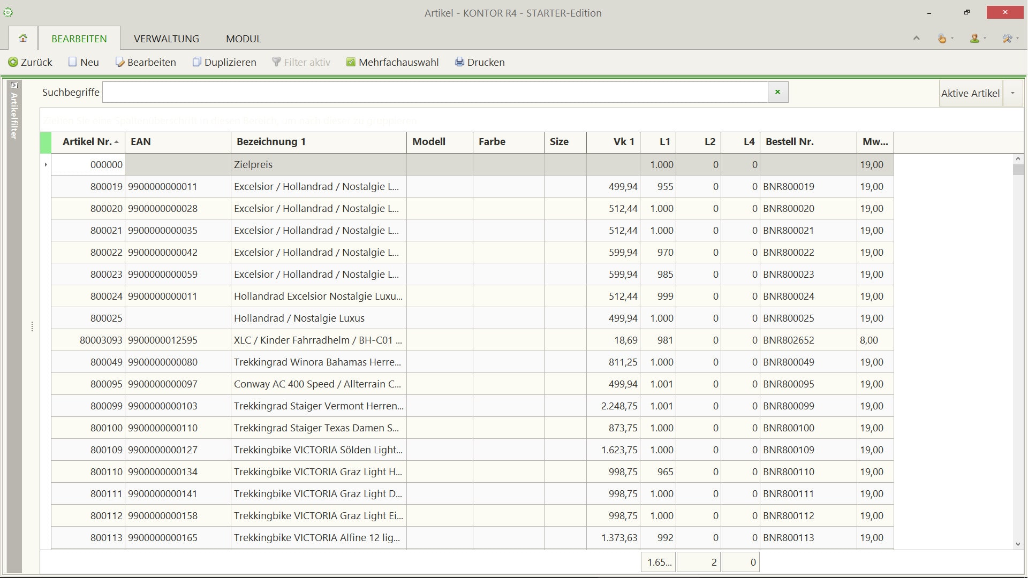Collapse the ribbon with the chevron

pyautogui.click(x=916, y=39)
